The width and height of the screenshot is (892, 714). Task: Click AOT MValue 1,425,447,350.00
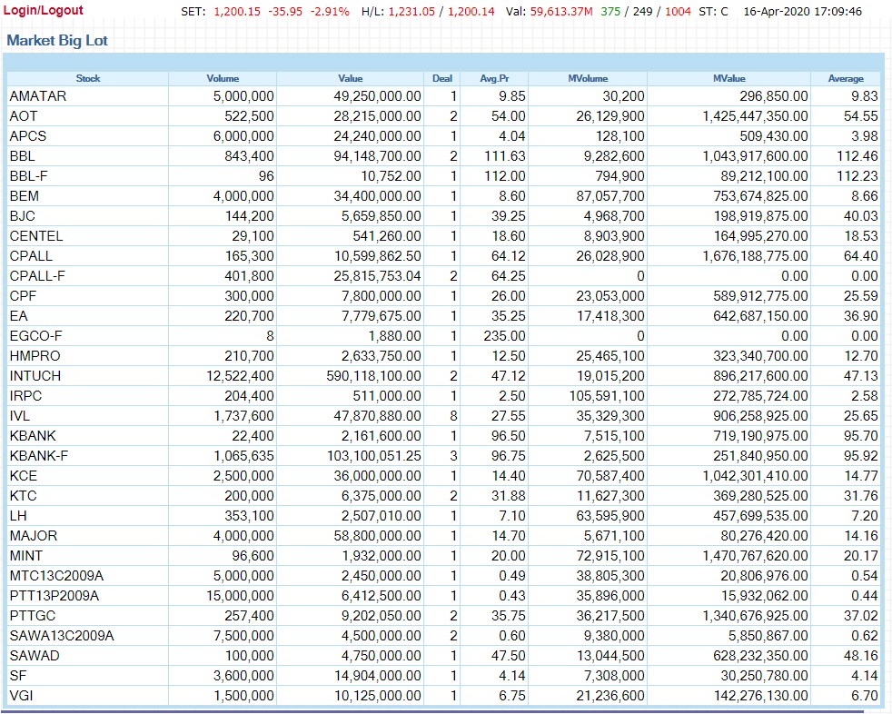pos(755,116)
